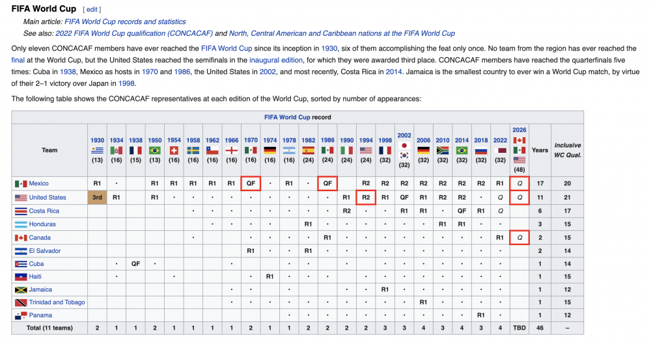Click the R1 cell in Panama row
The width and height of the screenshot is (651, 344).
pos(481,315)
